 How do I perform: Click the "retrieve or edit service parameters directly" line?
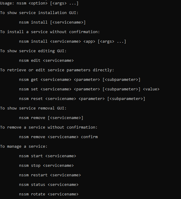click(x=57, y=70)
